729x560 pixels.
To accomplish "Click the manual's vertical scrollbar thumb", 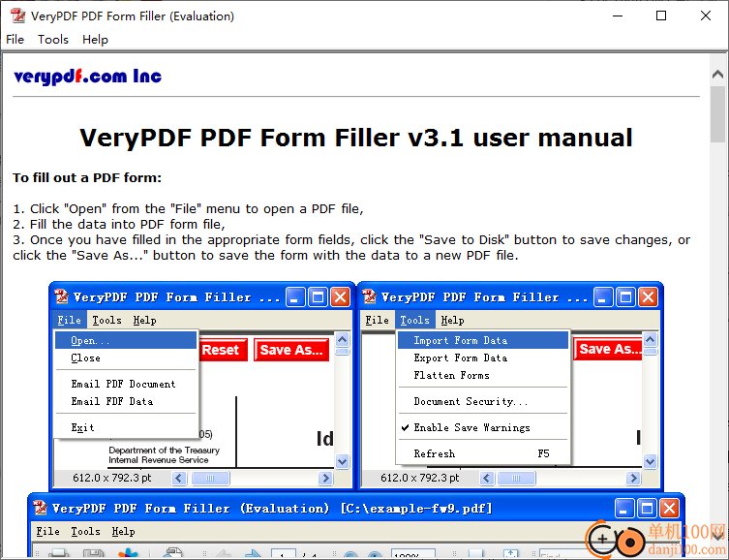I will coord(717,114).
